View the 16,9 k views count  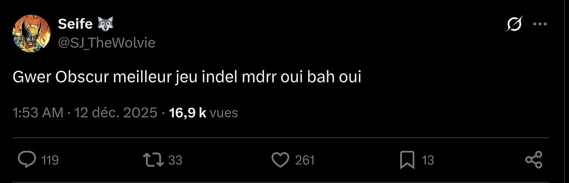coord(187,113)
